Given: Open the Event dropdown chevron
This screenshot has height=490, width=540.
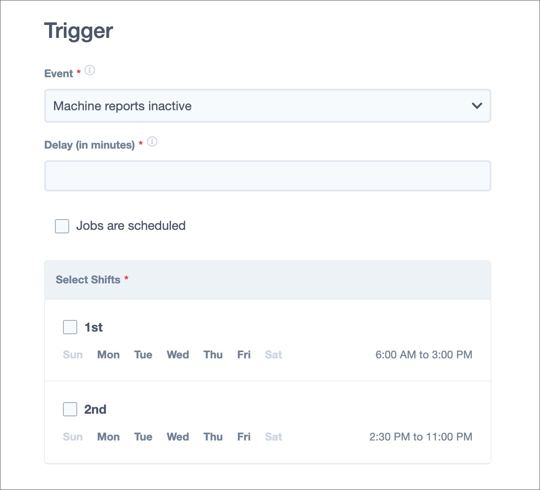Looking at the screenshot, I should coord(477,106).
